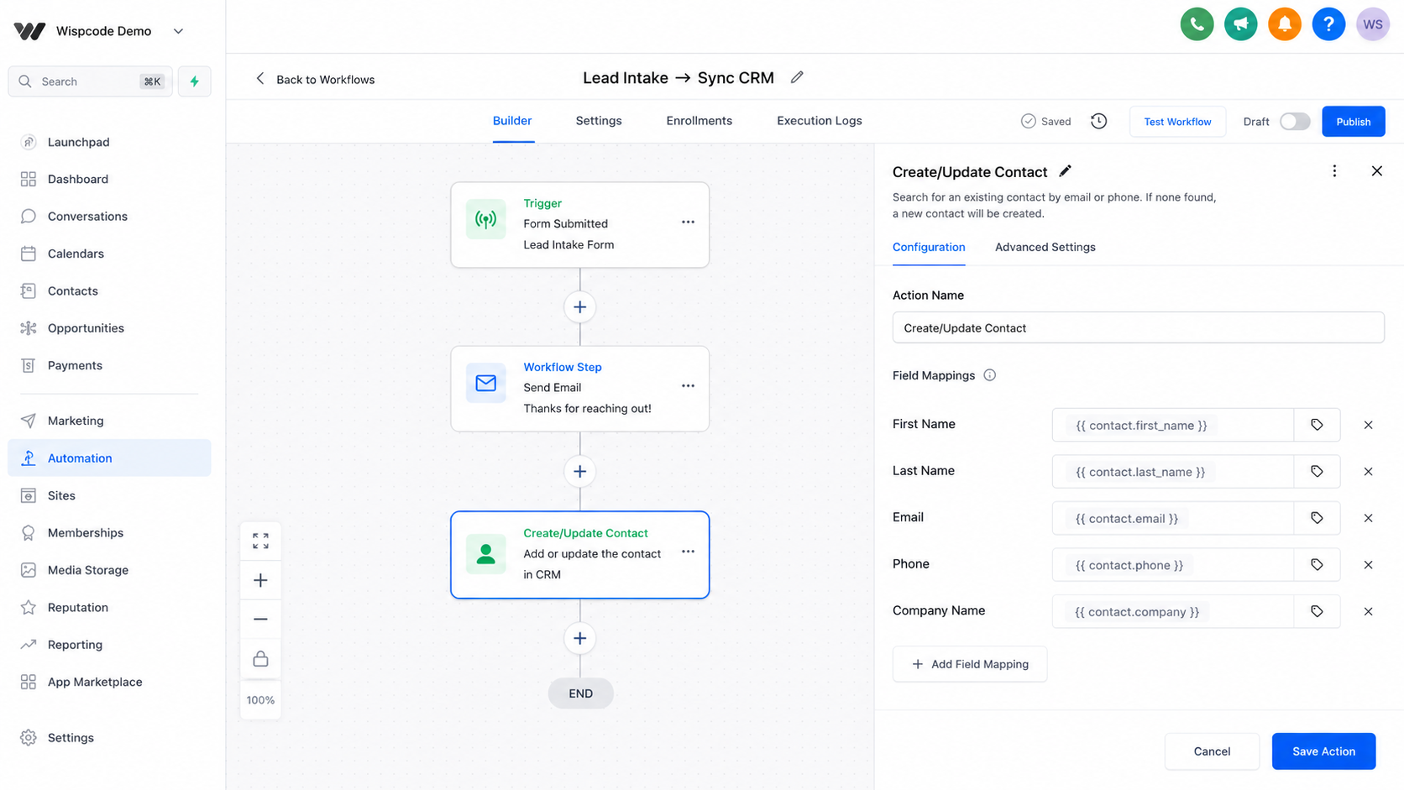Viewport: 1404px width, 790px height.
Task: Add a step after Send Email node
Action: 579,472
